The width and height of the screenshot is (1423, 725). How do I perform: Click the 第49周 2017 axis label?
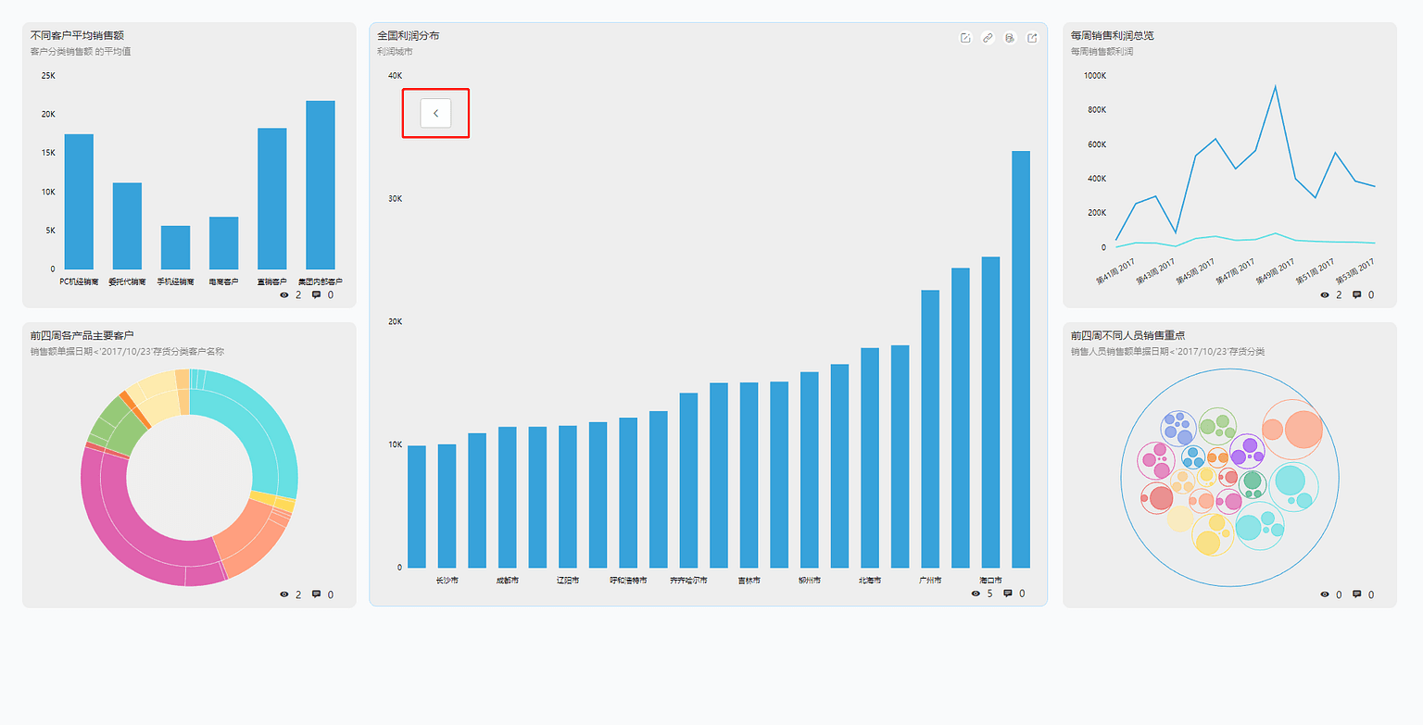[x=1276, y=273]
